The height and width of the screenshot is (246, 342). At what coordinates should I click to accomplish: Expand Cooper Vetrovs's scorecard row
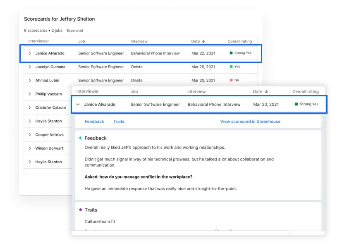pos(29,134)
